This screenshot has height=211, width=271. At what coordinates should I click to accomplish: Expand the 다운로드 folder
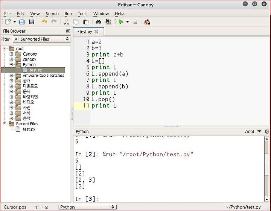click(11, 86)
